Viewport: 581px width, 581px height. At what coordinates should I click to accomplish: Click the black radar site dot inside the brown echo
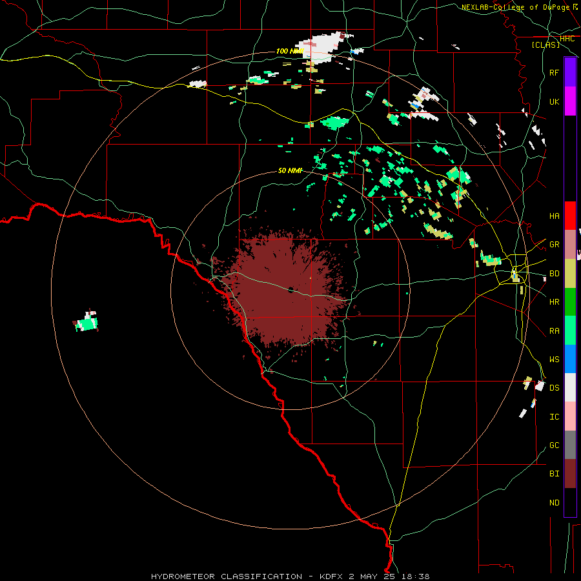[291, 290]
